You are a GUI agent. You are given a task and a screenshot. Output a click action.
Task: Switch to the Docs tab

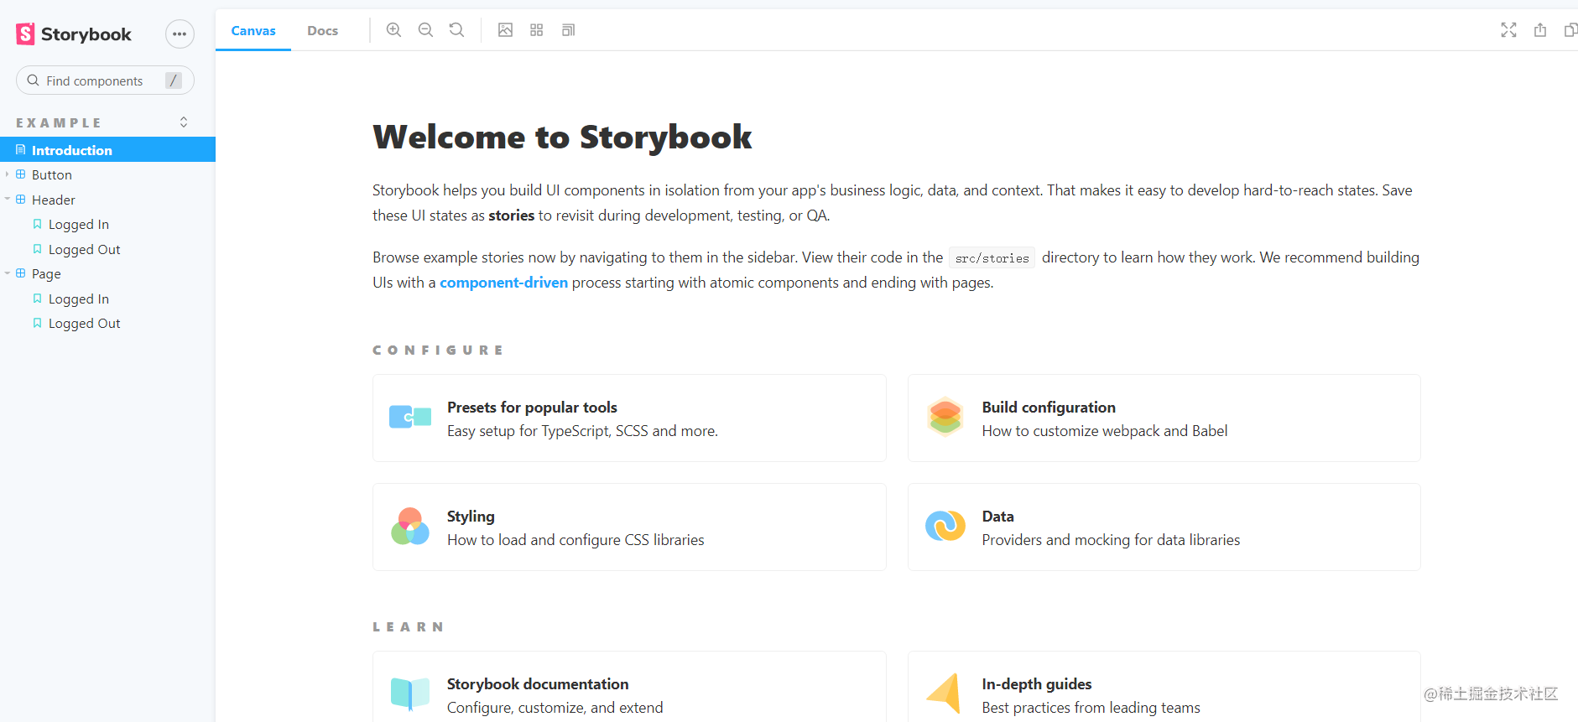click(x=322, y=31)
